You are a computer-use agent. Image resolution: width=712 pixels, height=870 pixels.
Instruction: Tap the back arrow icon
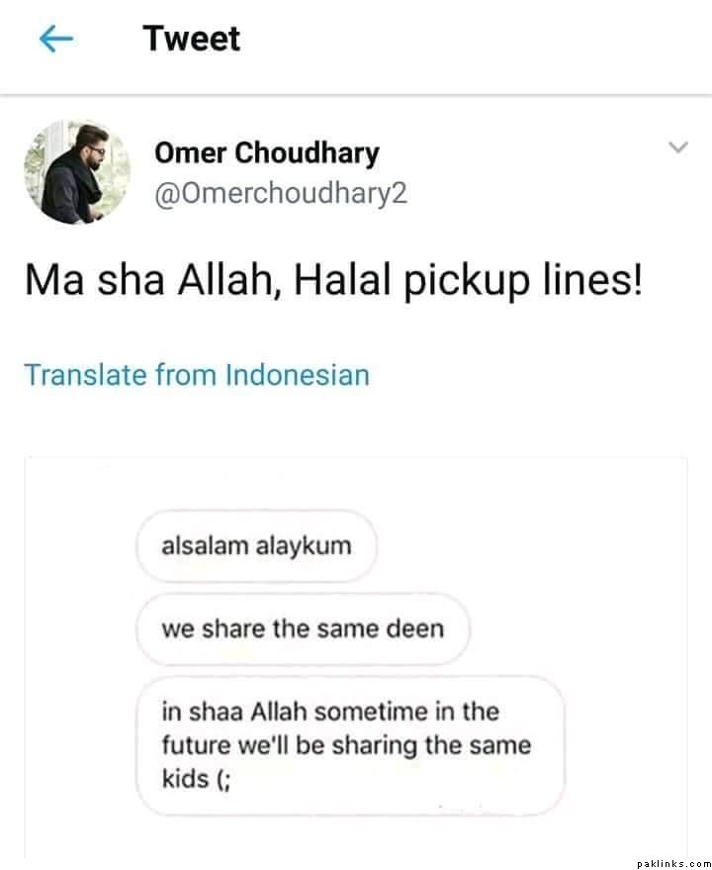point(56,40)
